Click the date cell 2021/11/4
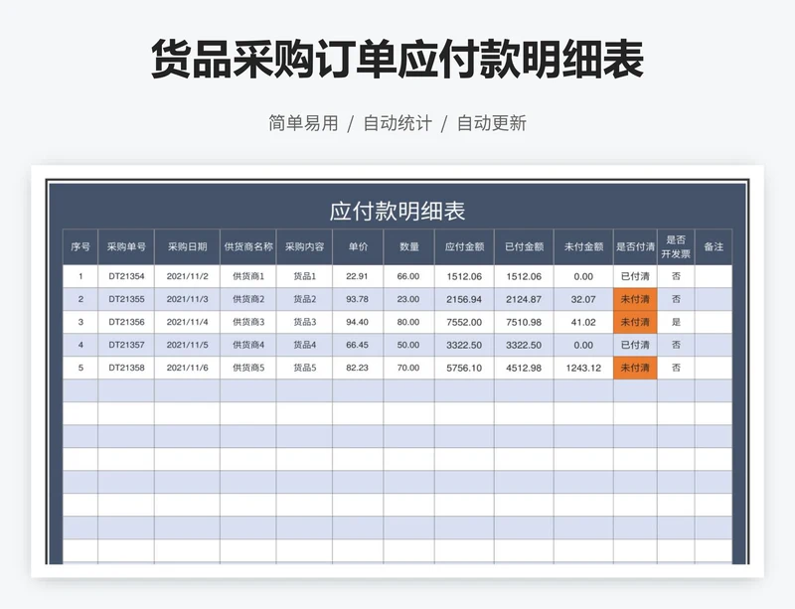The width and height of the screenshot is (795, 609). [x=187, y=322]
